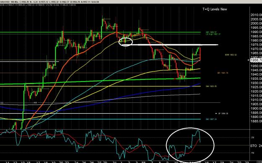This screenshot has width=262, height=163.
Task: Select the 'T=Q Levels New' chart label
Action: coord(215,9)
